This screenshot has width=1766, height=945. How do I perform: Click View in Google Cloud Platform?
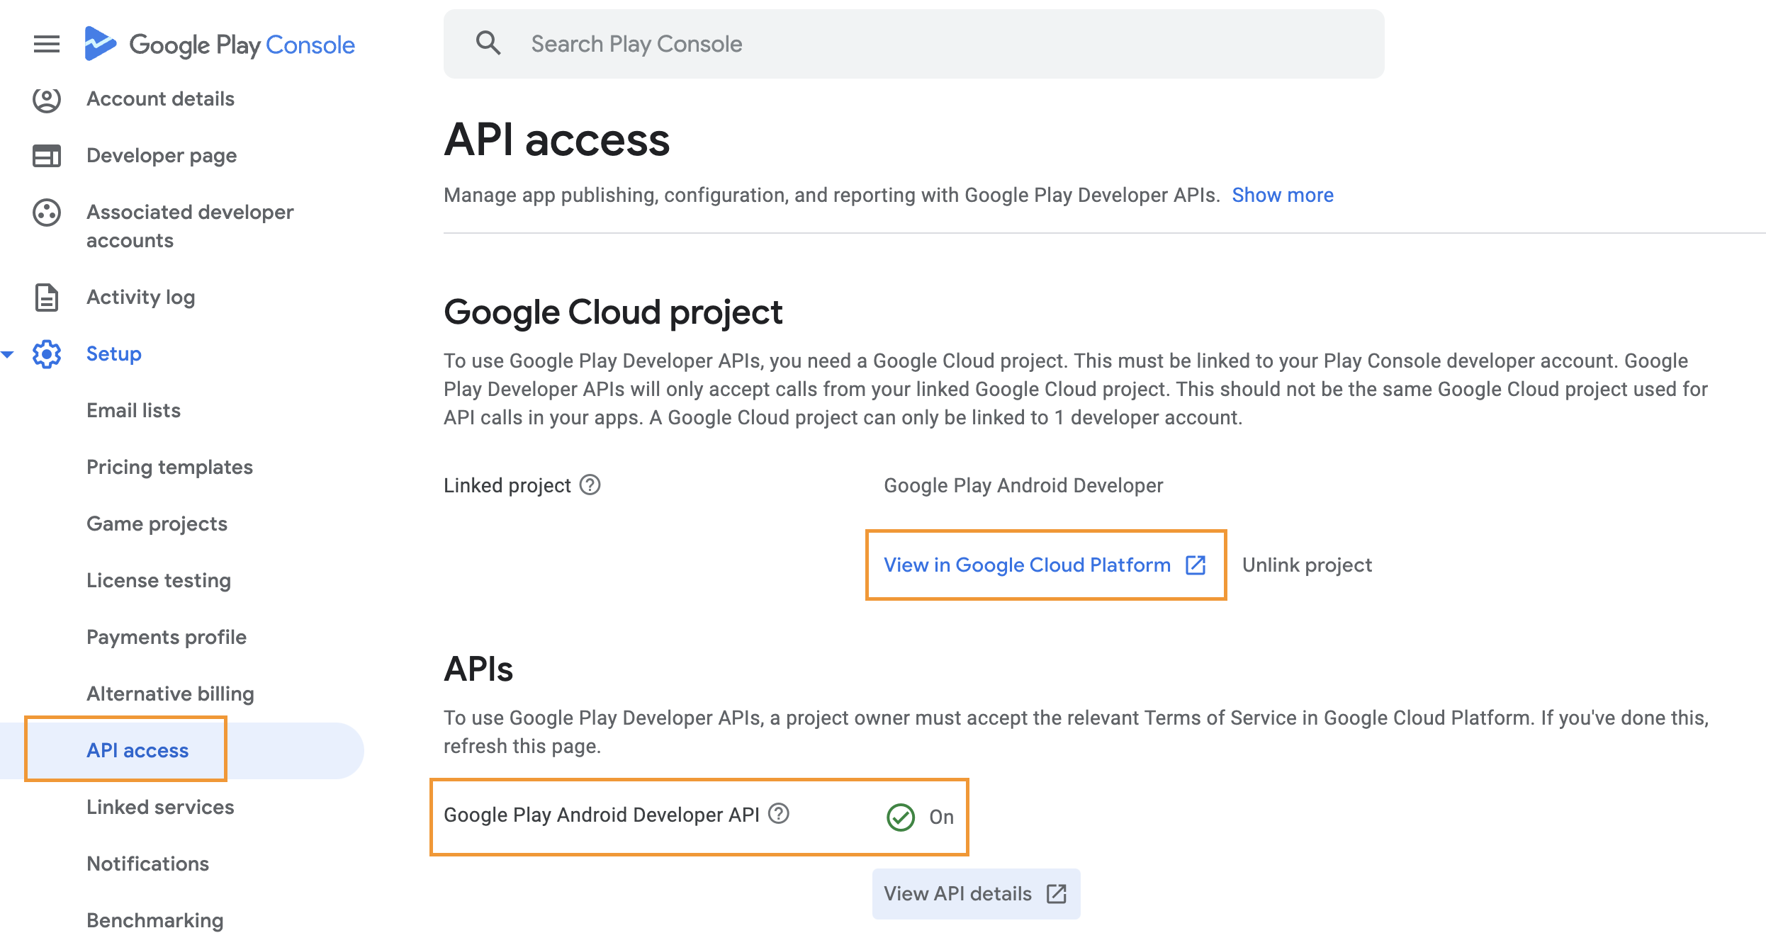pos(1045,565)
